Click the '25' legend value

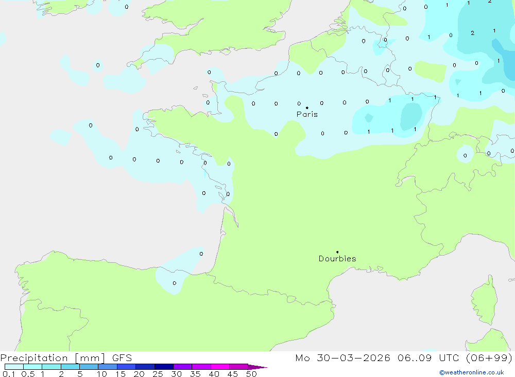pos(158,374)
